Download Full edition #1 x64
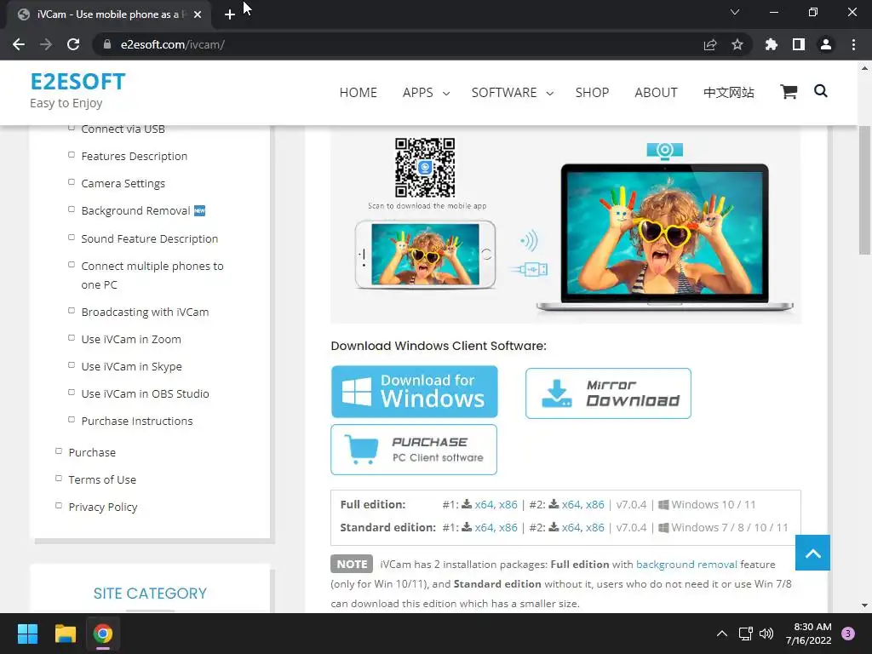The width and height of the screenshot is (872, 654). pos(484,504)
